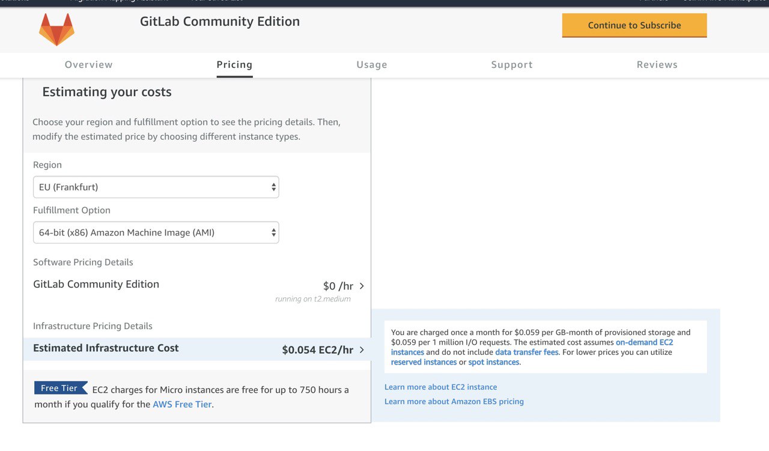Open the data transfer fees link
Image resolution: width=769 pixels, height=451 pixels.
[526, 352]
